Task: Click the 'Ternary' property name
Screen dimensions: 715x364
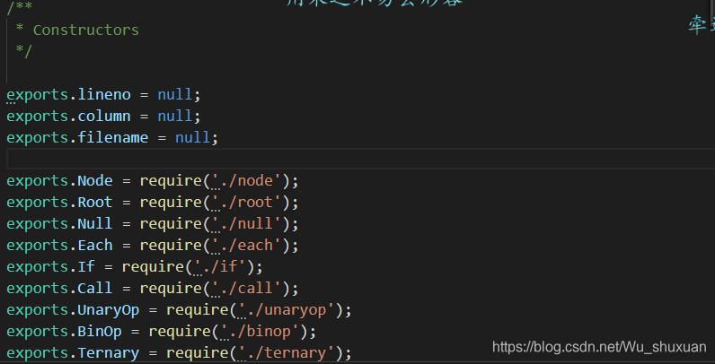Action: point(109,352)
